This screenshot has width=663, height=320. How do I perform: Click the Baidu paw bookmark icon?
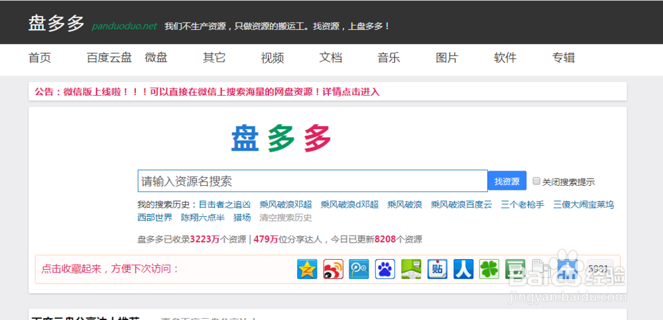[x=385, y=269]
